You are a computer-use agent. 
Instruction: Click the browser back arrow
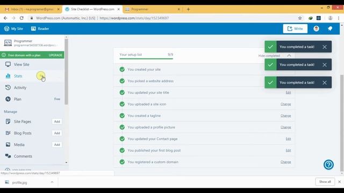[x=5, y=18]
